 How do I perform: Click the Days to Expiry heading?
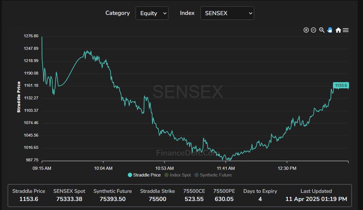(x=260, y=191)
